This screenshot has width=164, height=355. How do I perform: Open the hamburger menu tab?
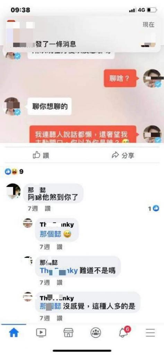[150, 332]
